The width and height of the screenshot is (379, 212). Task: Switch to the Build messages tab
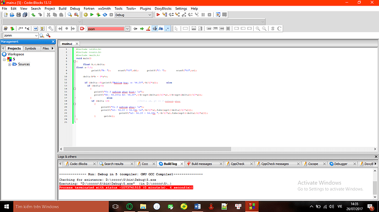point(202,164)
